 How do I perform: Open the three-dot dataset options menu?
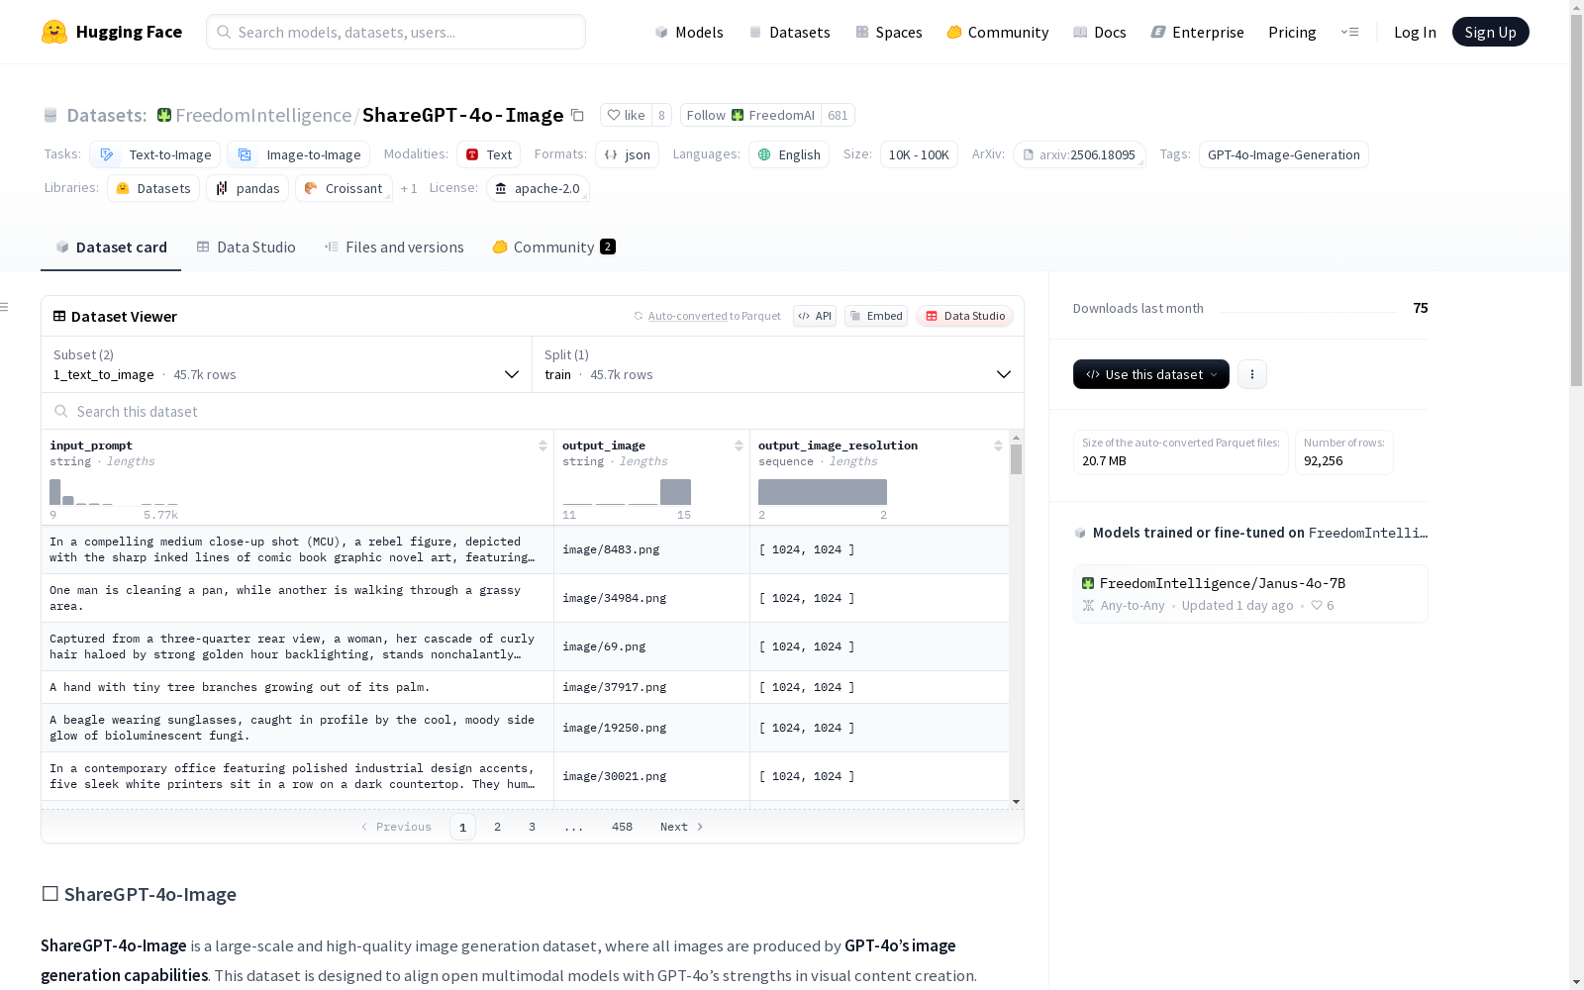click(1252, 374)
